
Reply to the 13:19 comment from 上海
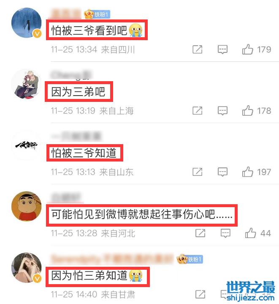pyautogui.click(x=222, y=111)
